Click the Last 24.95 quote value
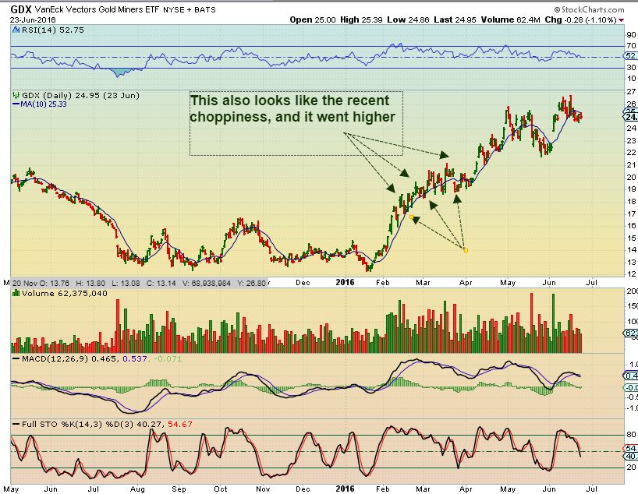Screen dimensions: 638x494 (x=455, y=19)
